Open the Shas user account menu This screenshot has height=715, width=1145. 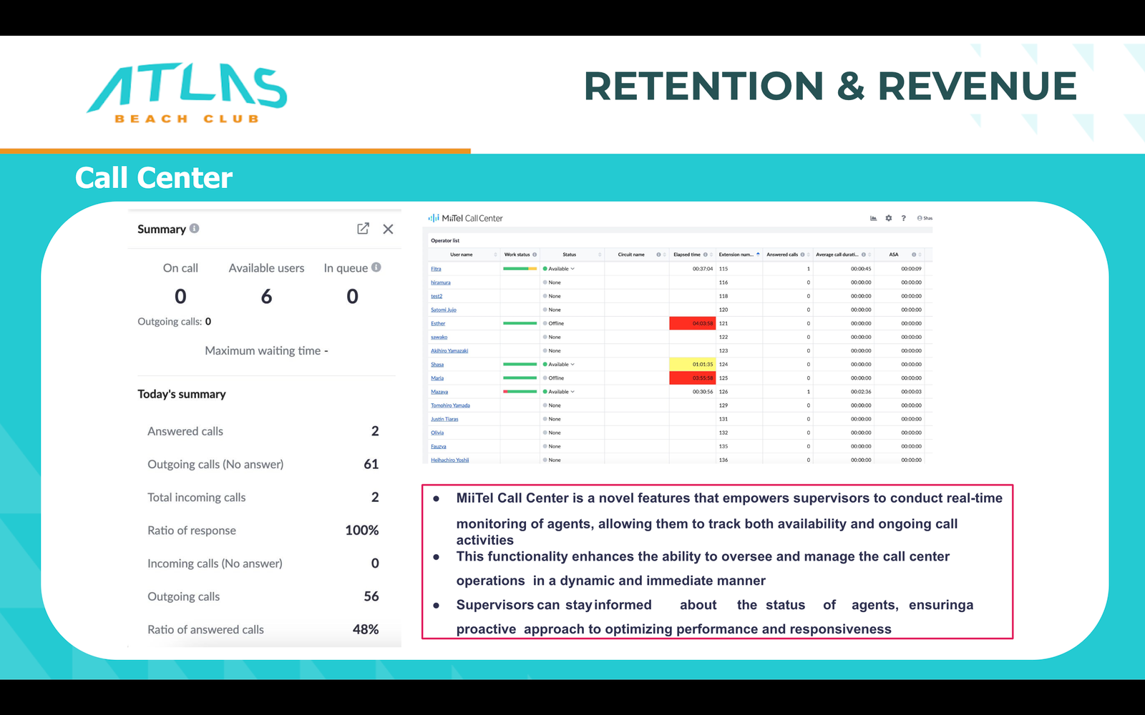pyautogui.click(x=925, y=218)
